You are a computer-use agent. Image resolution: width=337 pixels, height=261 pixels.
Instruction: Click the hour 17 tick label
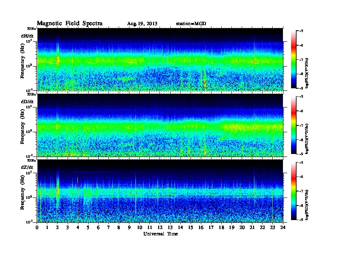[211, 227]
